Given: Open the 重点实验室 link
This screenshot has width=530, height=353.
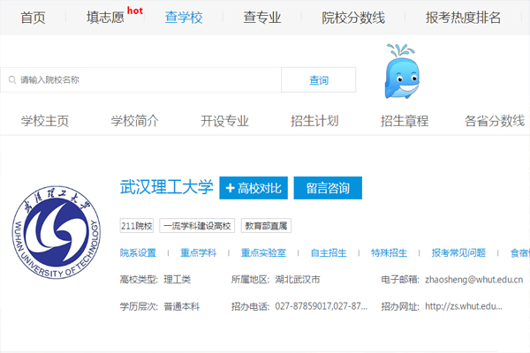Looking at the screenshot, I should [263, 252].
